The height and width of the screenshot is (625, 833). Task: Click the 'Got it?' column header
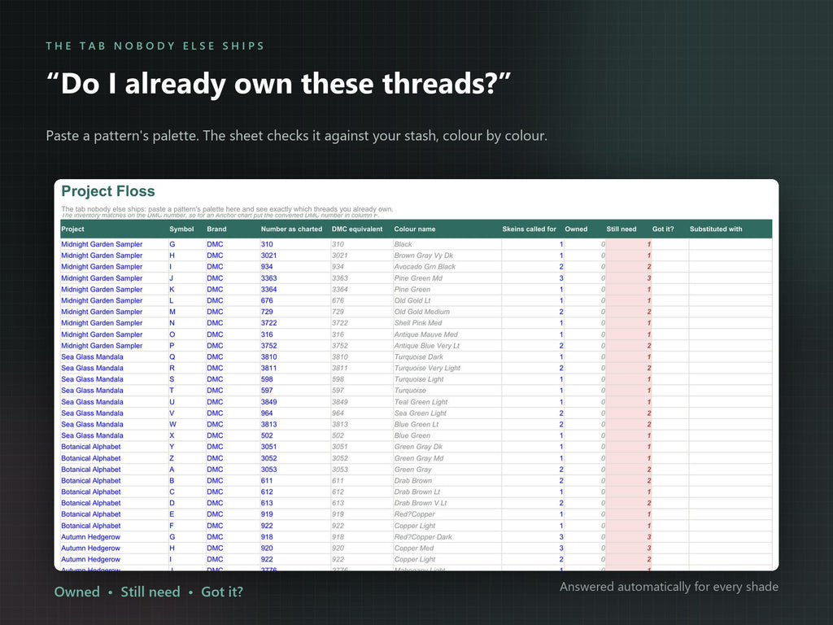[663, 229]
